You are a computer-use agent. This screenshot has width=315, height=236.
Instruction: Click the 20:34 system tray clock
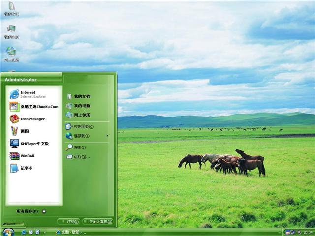coord(308,232)
